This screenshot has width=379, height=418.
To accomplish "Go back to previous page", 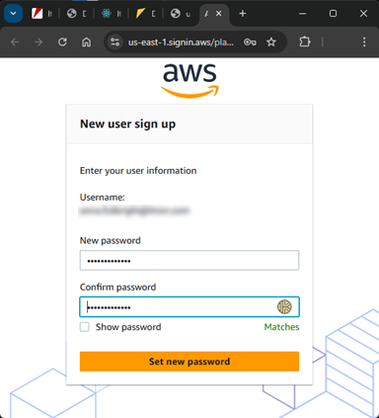I will tap(15, 42).
